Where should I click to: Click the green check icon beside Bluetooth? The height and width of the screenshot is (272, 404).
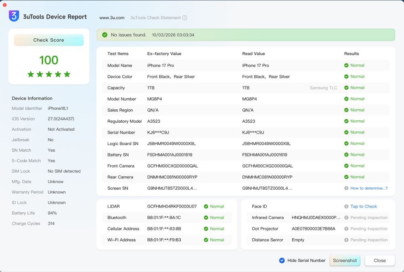pos(206,218)
